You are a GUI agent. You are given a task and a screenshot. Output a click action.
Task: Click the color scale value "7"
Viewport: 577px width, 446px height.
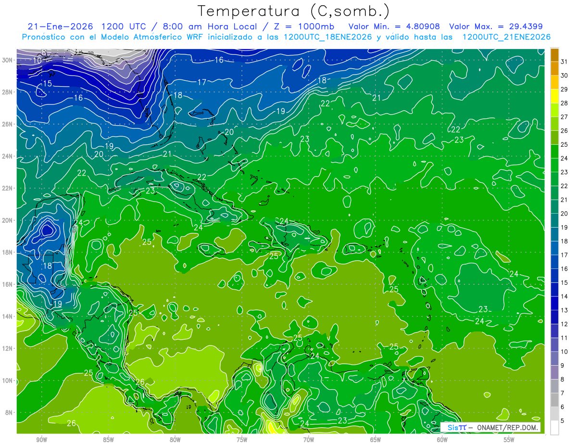click(x=563, y=393)
